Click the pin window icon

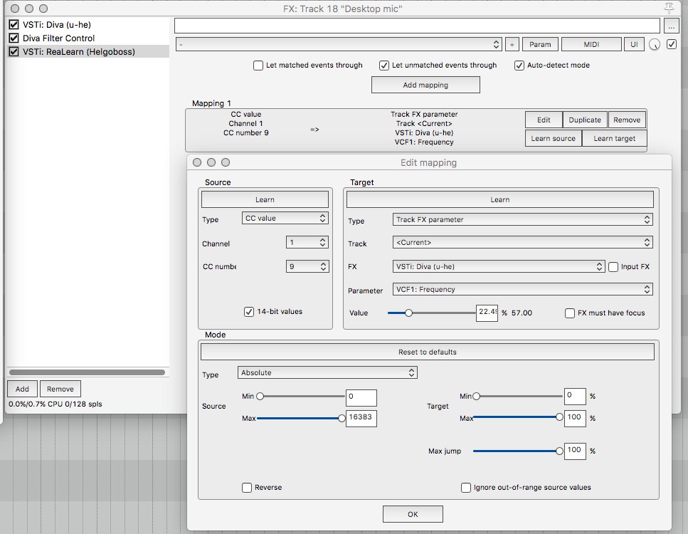point(670,8)
